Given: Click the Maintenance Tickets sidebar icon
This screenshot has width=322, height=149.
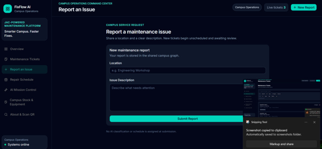Looking at the screenshot, I should pos(6,59).
